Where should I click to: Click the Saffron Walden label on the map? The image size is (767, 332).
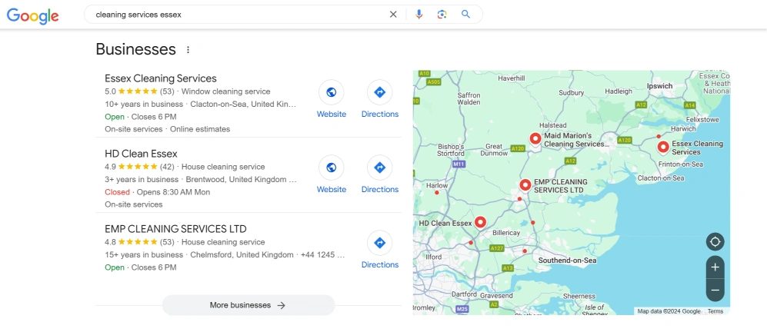click(x=469, y=99)
